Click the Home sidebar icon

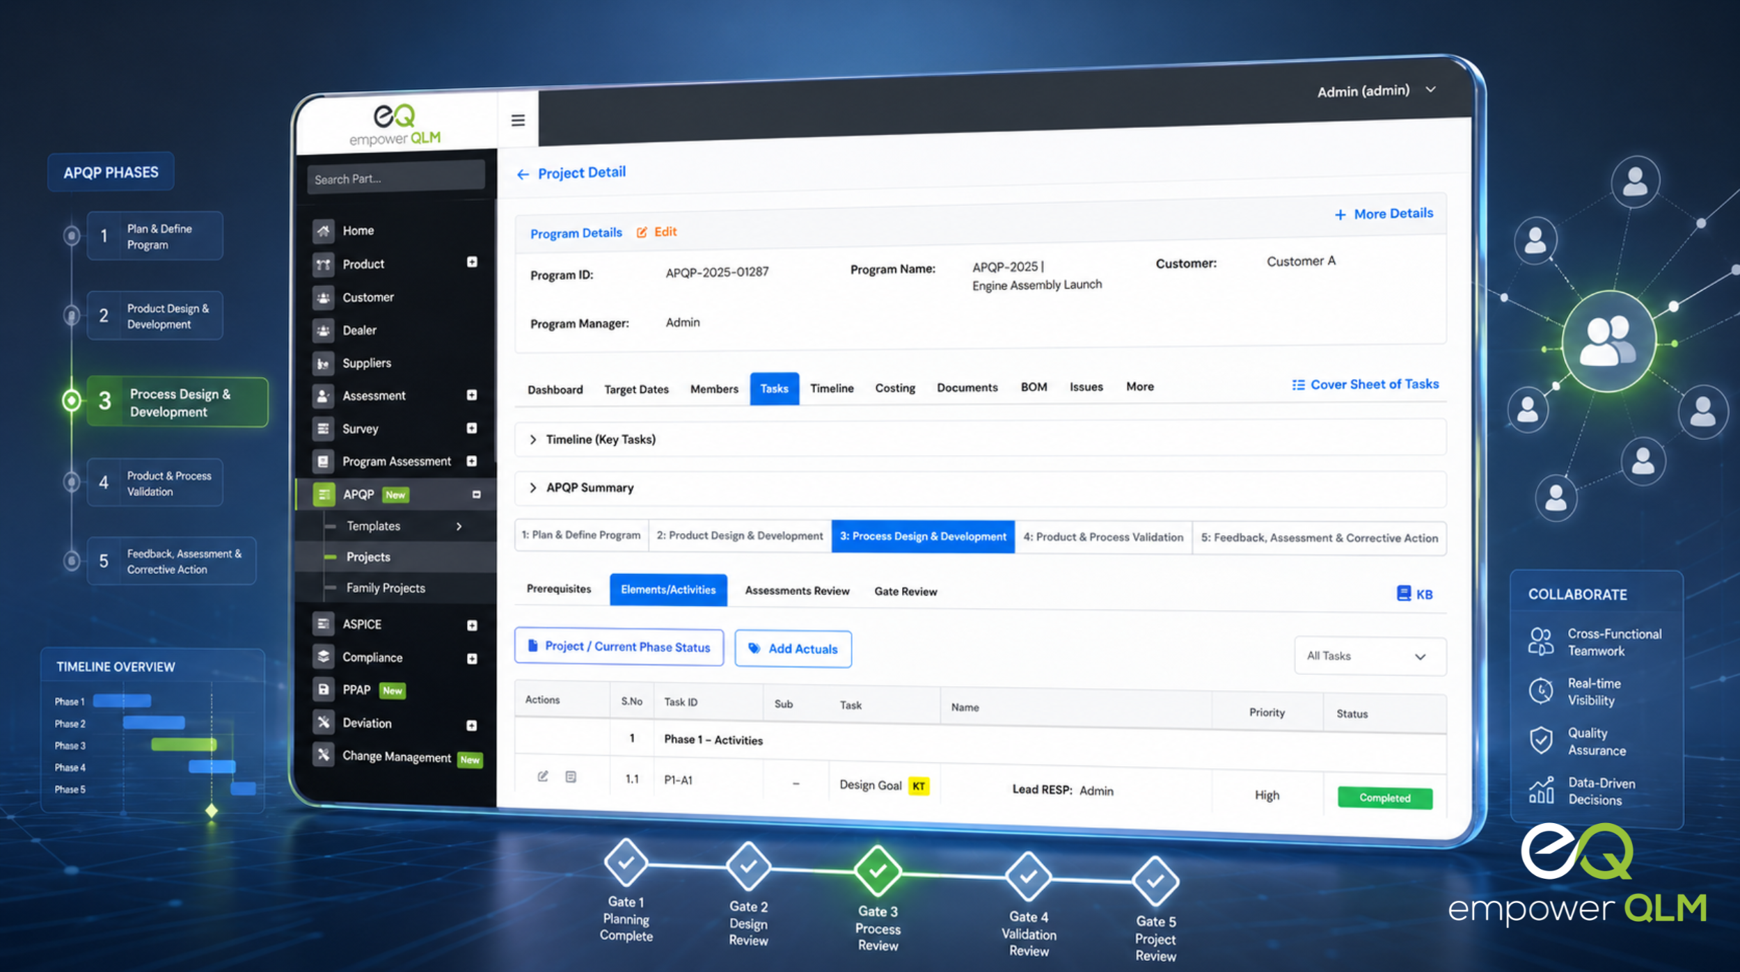pos(323,230)
